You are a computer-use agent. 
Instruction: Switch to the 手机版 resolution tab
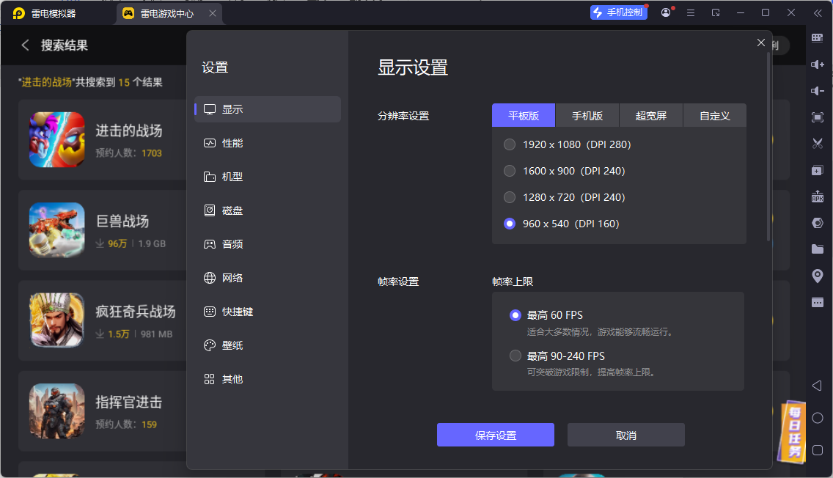pos(587,115)
